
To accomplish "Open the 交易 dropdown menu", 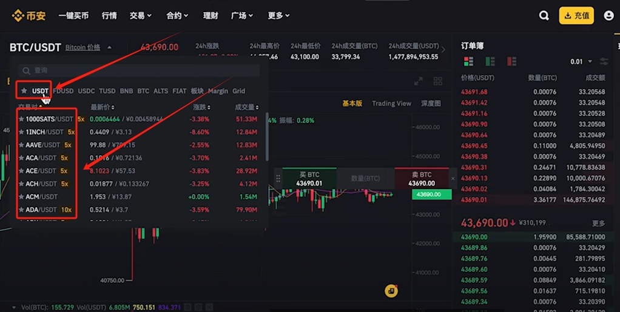I will click(x=140, y=16).
